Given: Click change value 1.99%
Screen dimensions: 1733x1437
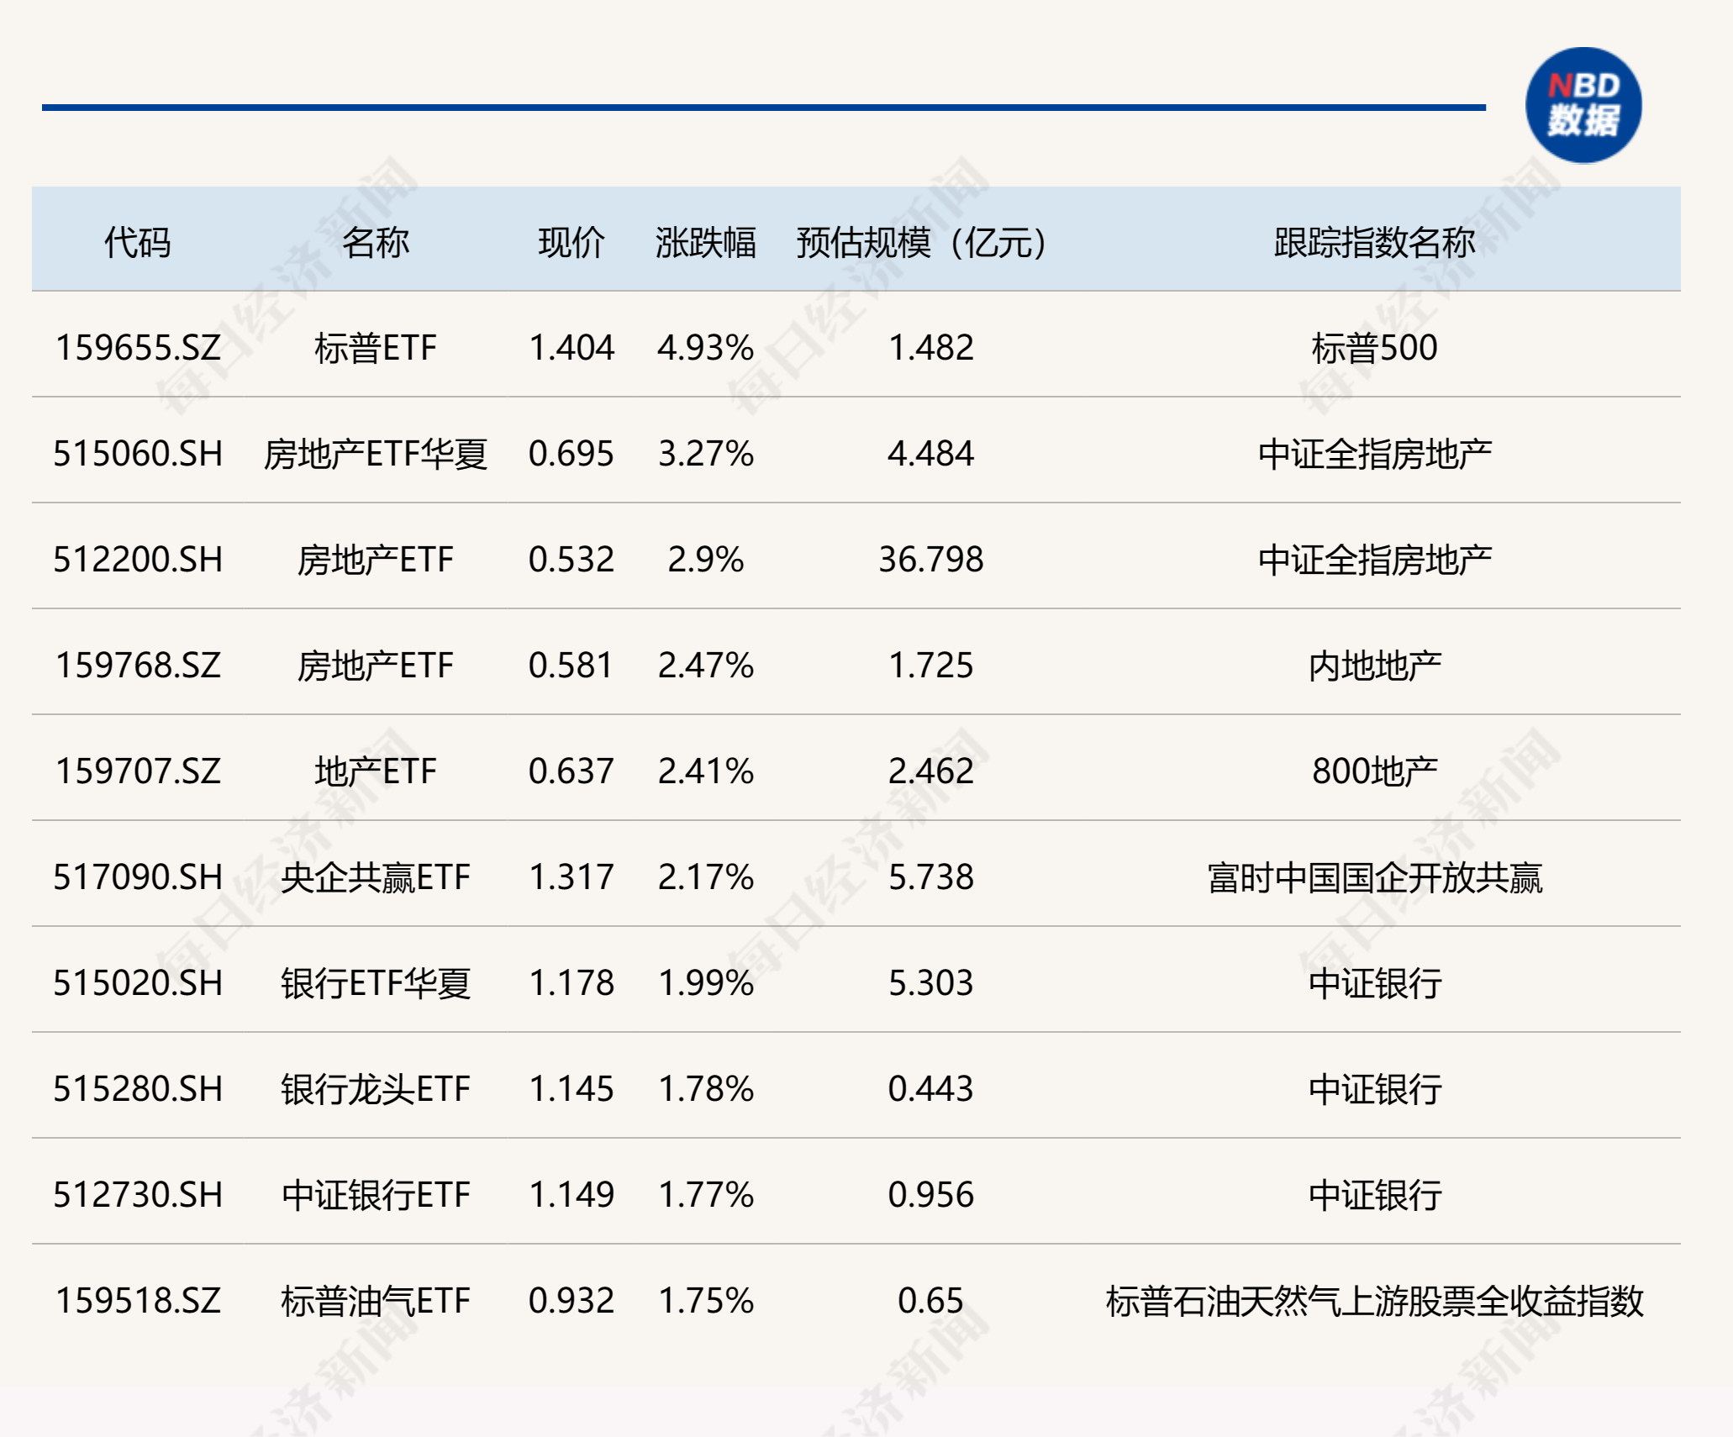Looking at the screenshot, I should click(706, 983).
